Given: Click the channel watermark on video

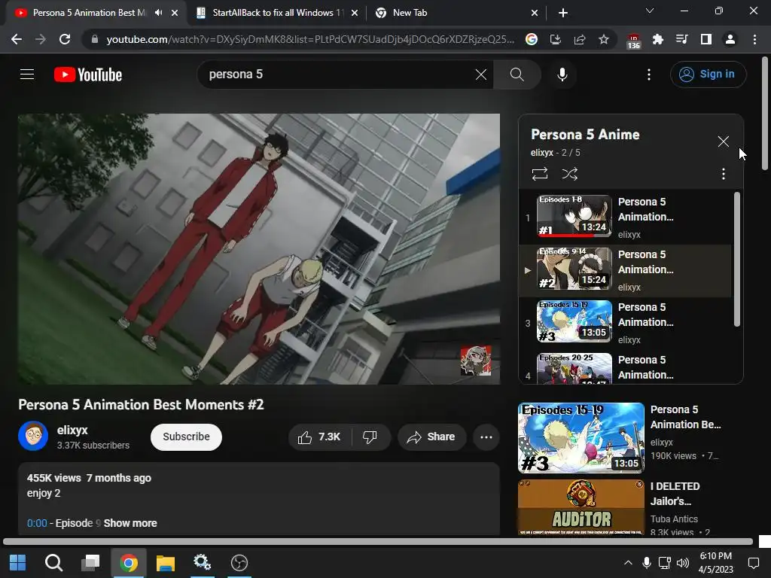Looking at the screenshot, I should (x=476, y=360).
